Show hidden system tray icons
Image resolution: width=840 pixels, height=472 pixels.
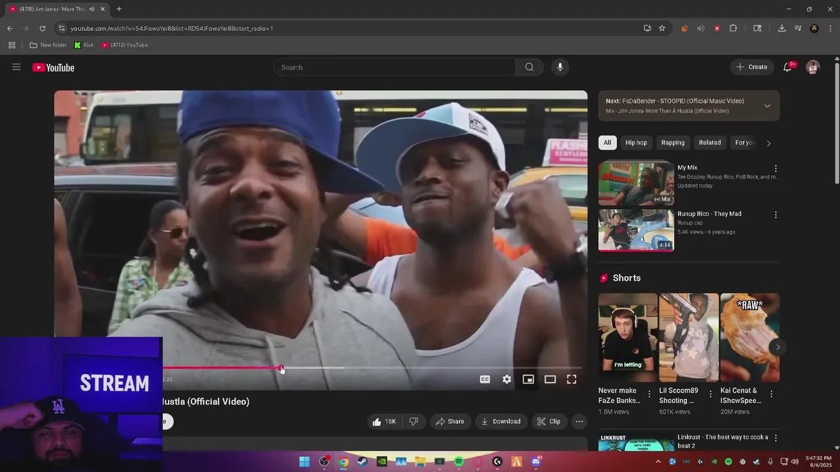click(658, 462)
